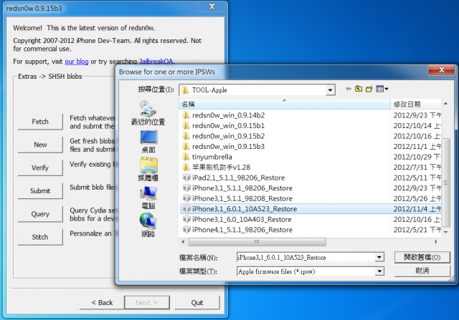Image resolution: width=459 pixels, height=320 pixels.
Task: Expand the file type (檔案類型) dropdown arrow
Action: point(379,271)
